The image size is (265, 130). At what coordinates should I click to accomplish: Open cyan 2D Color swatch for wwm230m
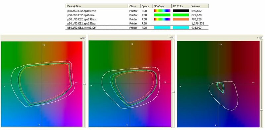click(181, 28)
